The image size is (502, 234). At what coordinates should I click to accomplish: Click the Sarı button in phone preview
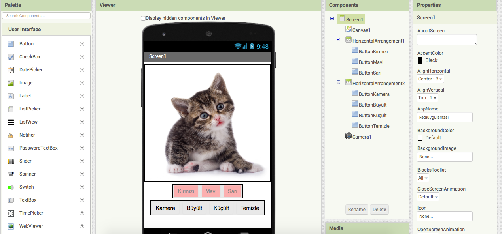[232, 191]
